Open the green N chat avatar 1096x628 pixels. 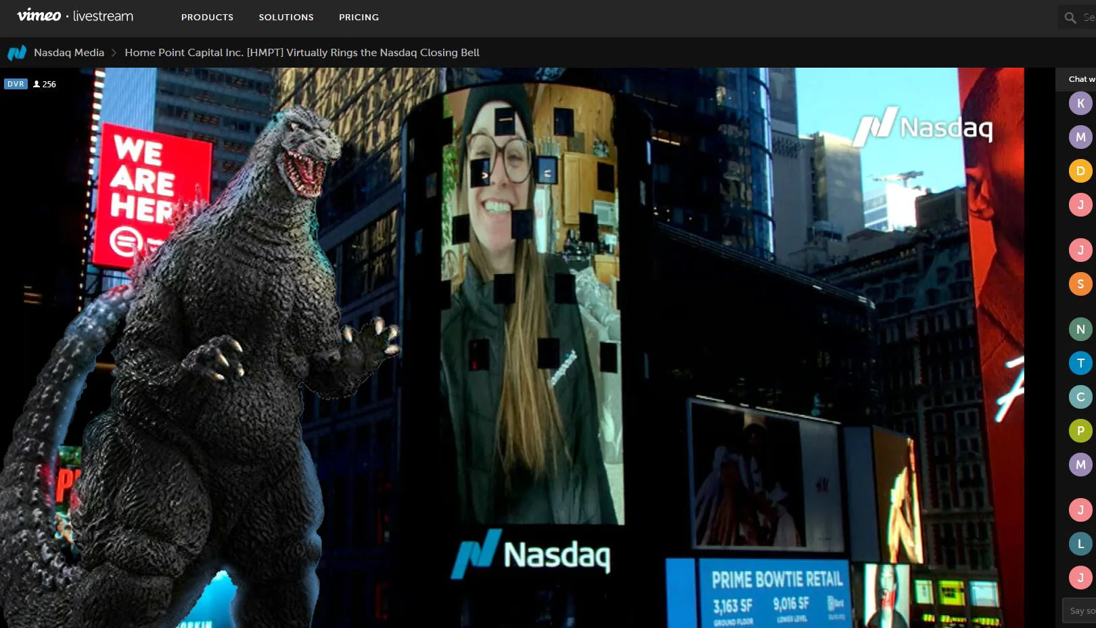pos(1080,329)
